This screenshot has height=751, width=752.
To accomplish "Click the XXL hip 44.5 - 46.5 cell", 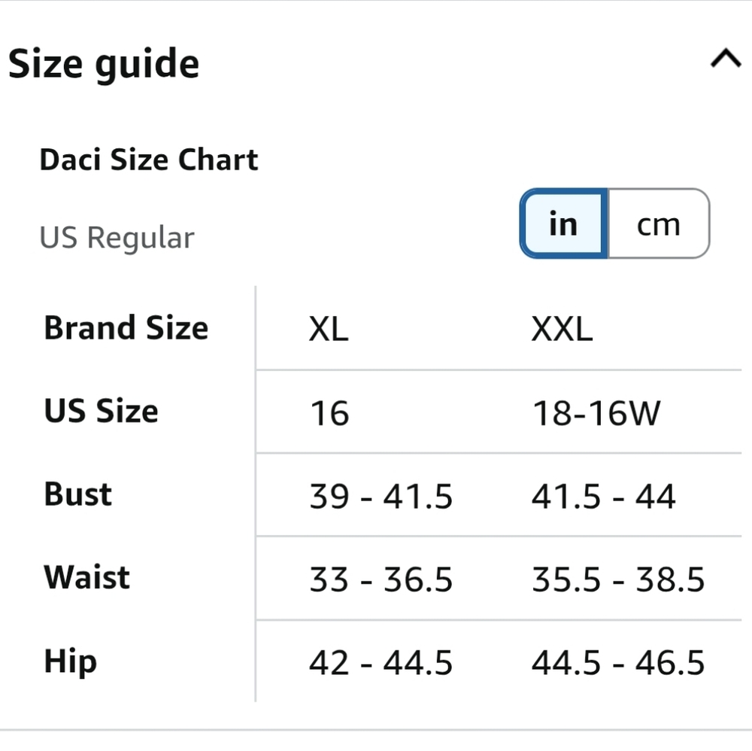I will click(618, 663).
